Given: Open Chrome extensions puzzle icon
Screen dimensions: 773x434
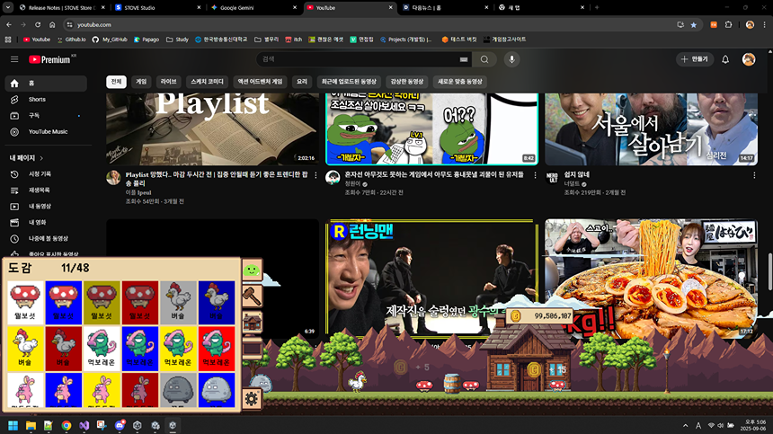Looking at the screenshot, I should pos(728,24).
